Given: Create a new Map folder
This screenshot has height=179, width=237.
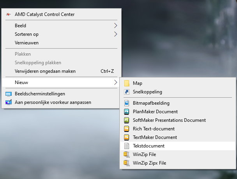Looking at the screenshot, I should point(138,83).
